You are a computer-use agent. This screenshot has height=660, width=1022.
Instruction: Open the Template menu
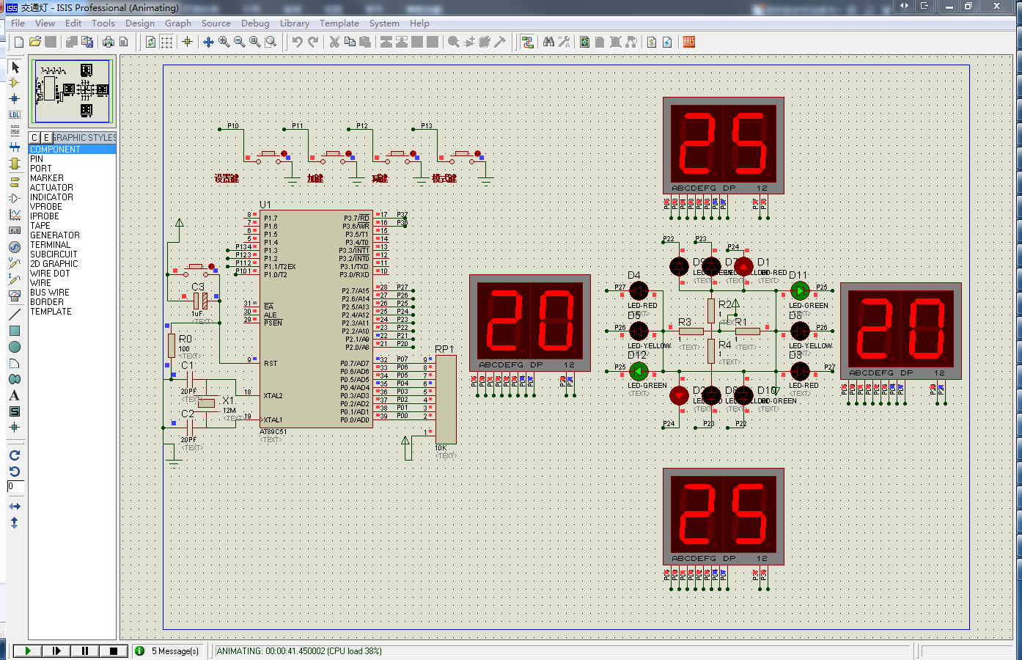(x=339, y=23)
